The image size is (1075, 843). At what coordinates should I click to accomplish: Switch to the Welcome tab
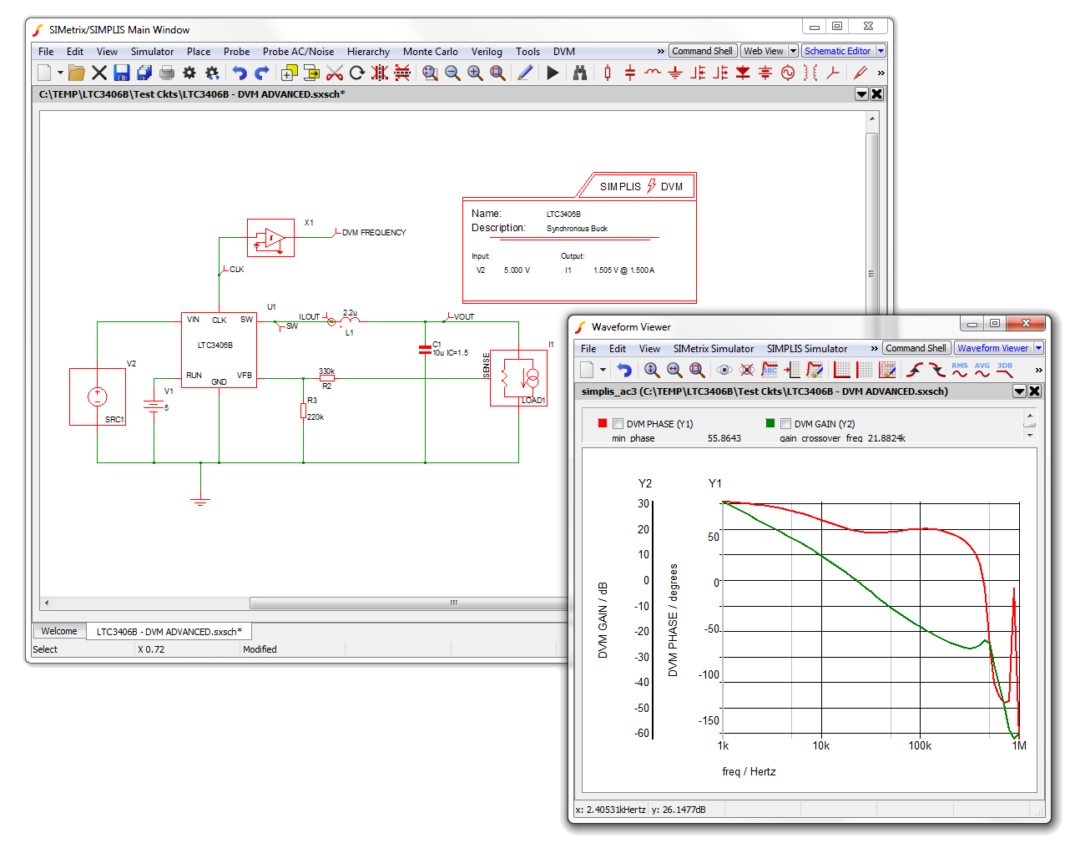[59, 631]
